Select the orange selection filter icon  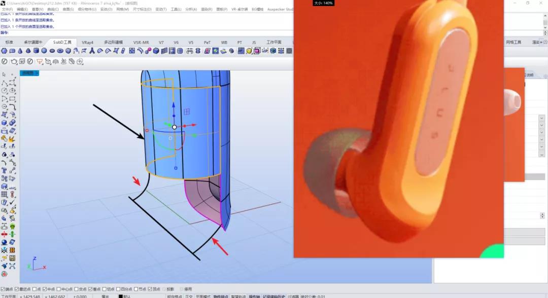(40, 62)
